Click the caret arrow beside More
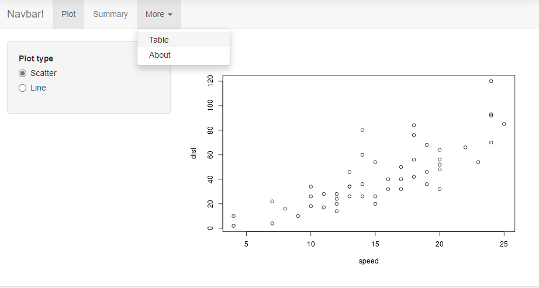The image size is (539, 288). pos(170,15)
